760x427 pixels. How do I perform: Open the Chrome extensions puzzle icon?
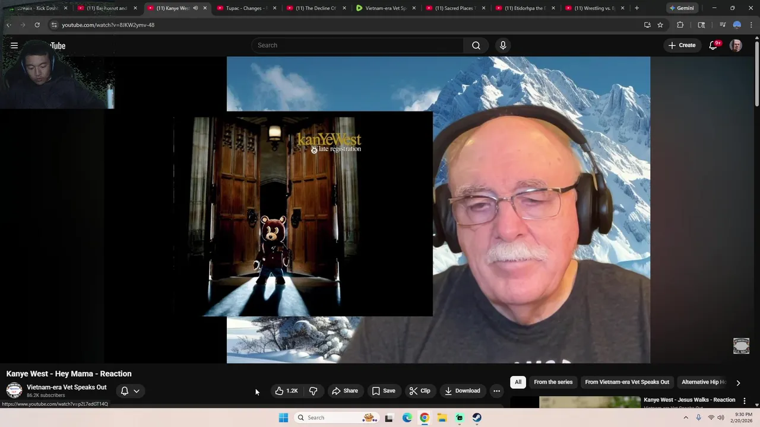[x=680, y=25]
